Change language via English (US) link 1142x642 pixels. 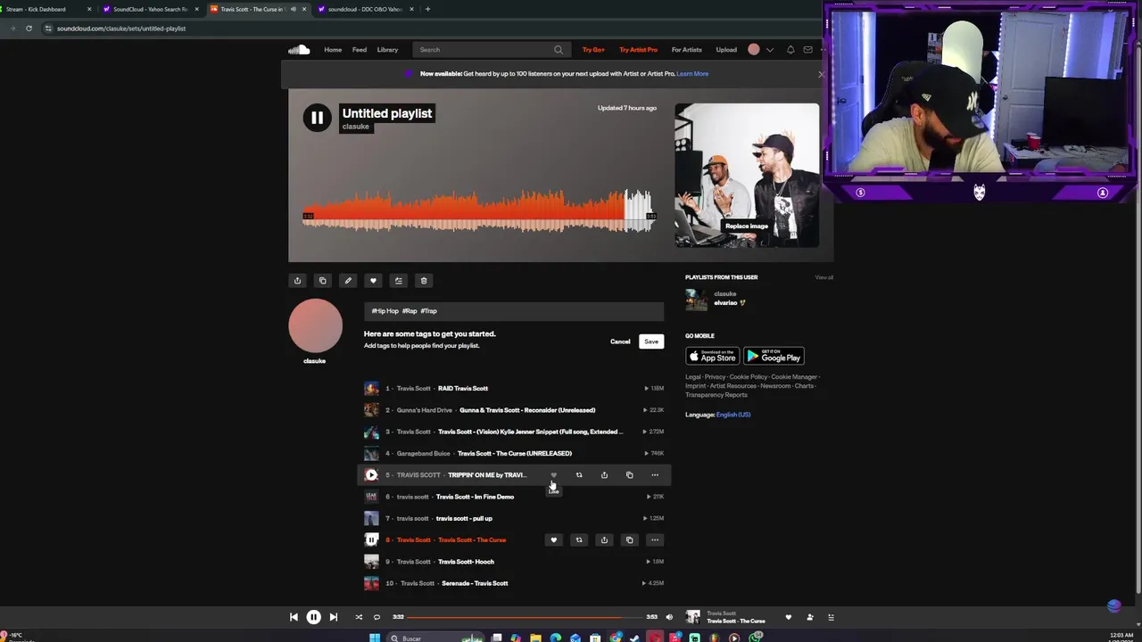click(x=733, y=415)
